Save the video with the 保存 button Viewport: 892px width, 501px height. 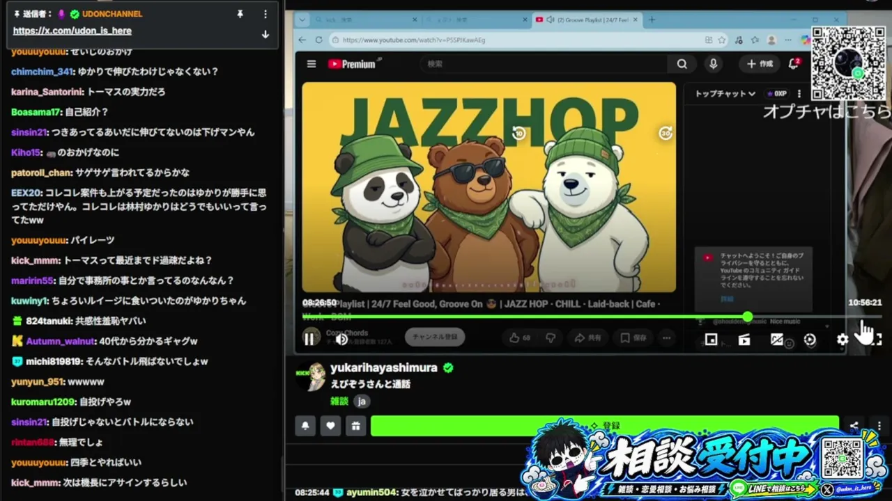pyautogui.click(x=633, y=337)
